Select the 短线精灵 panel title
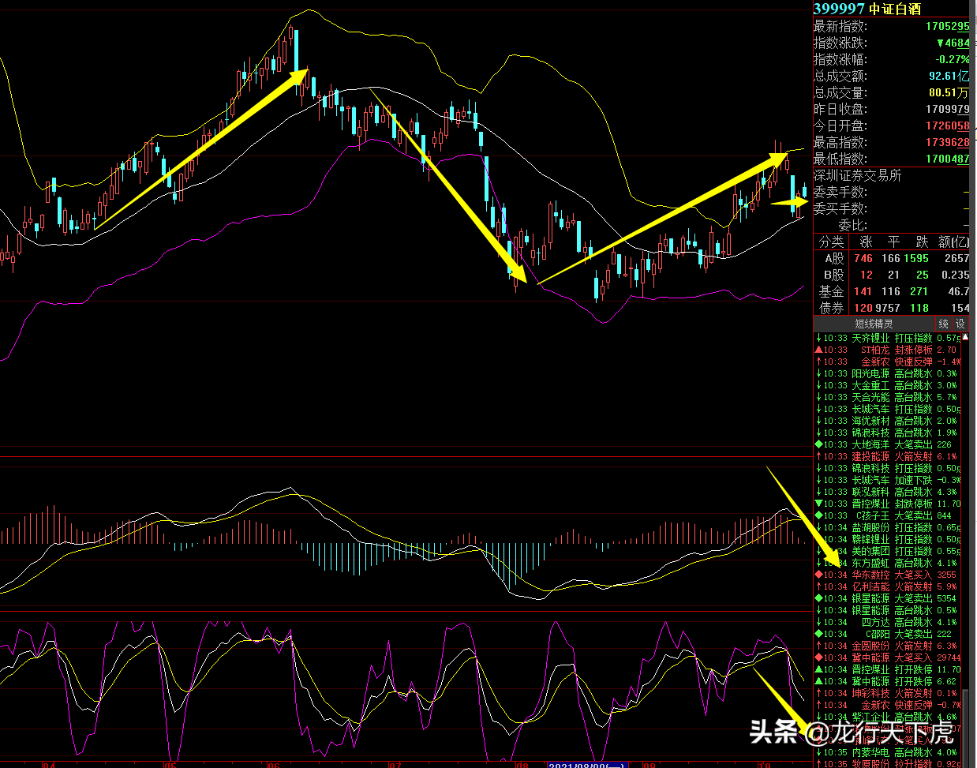977x768 pixels. tap(874, 324)
